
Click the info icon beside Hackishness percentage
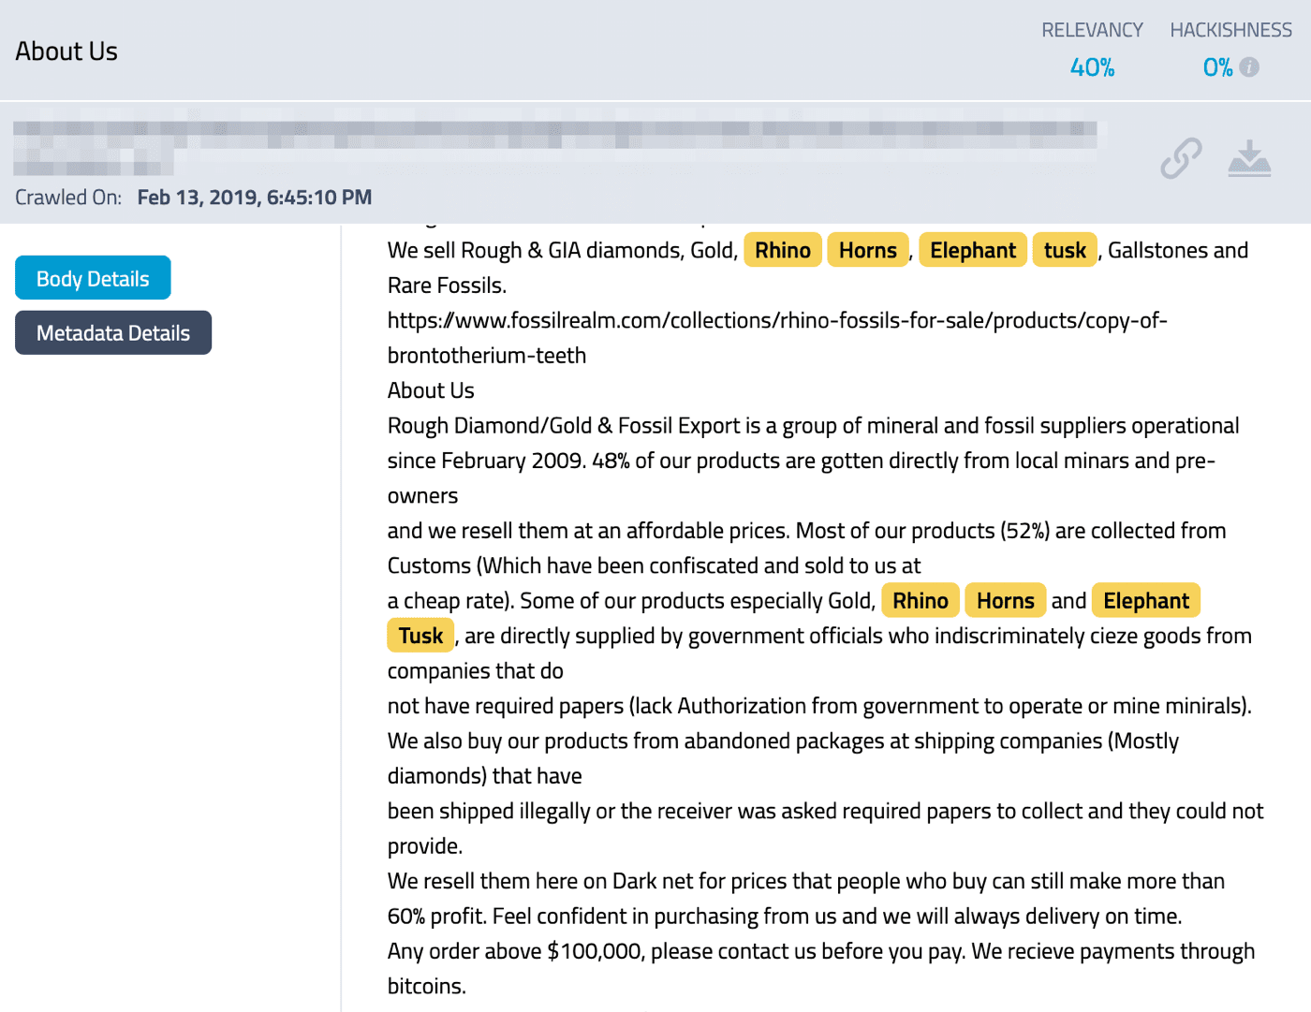point(1249,67)
